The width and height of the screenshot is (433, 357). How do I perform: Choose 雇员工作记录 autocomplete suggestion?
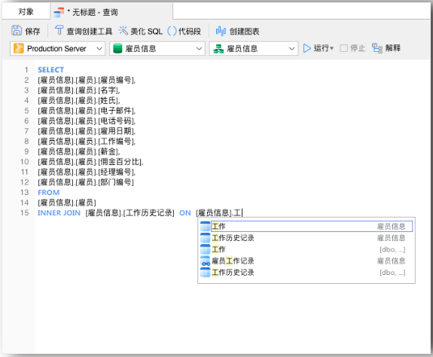(306, 261)
